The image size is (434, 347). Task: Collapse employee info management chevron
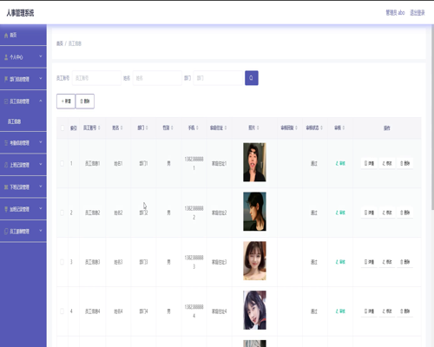(x=41, y=101)
